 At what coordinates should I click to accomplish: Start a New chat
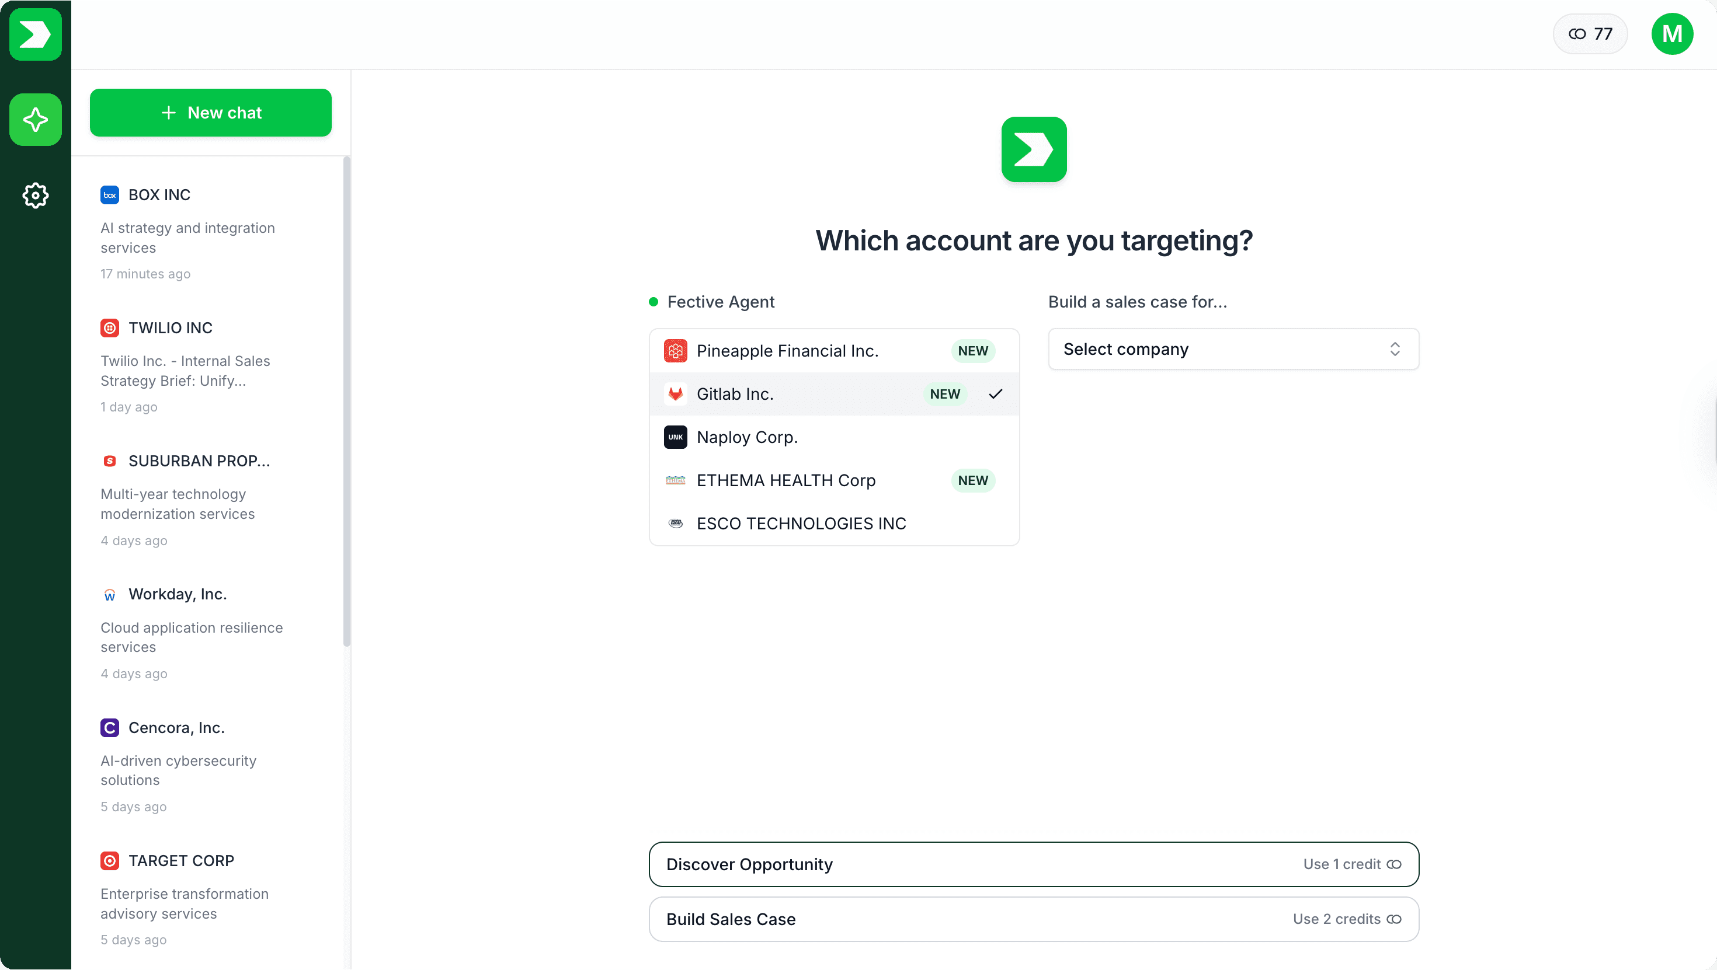point(211,113)
